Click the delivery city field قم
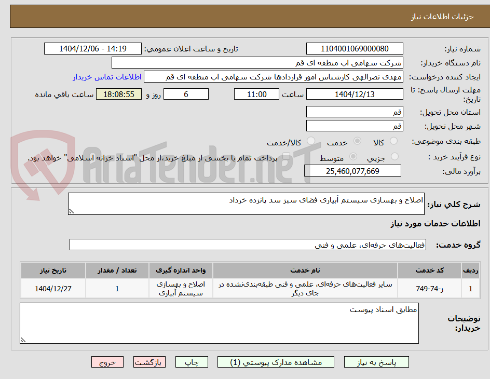The width and height of the screenshot is (490, 379). coord(355,126)
